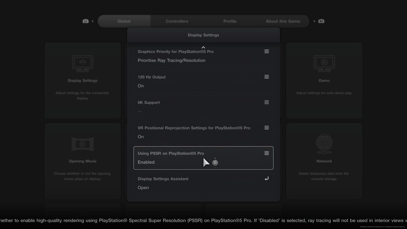
Task: Click 'Delete temporary data from the console storage.' text
Action: (324, 176)
